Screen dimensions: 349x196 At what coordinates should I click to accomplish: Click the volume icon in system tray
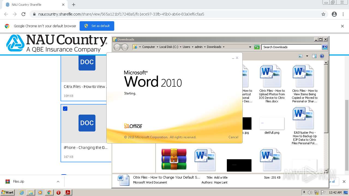pyautogui.click(x=310, y=192)
